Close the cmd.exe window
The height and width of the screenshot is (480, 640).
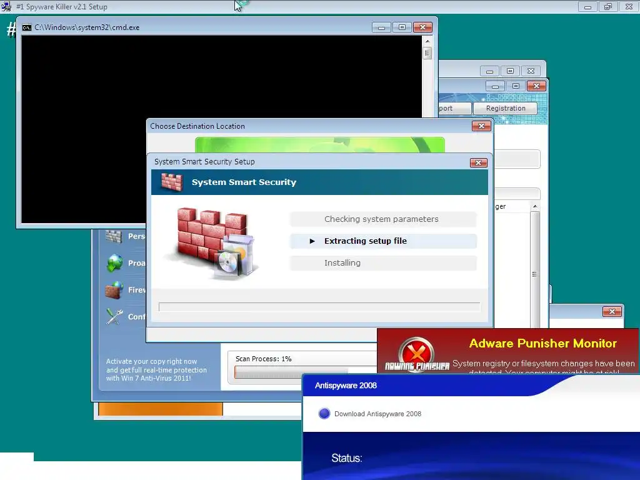[422, 27]
